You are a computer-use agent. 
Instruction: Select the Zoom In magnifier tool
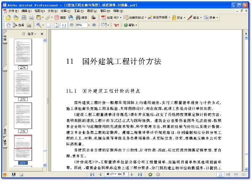point(39,25)
